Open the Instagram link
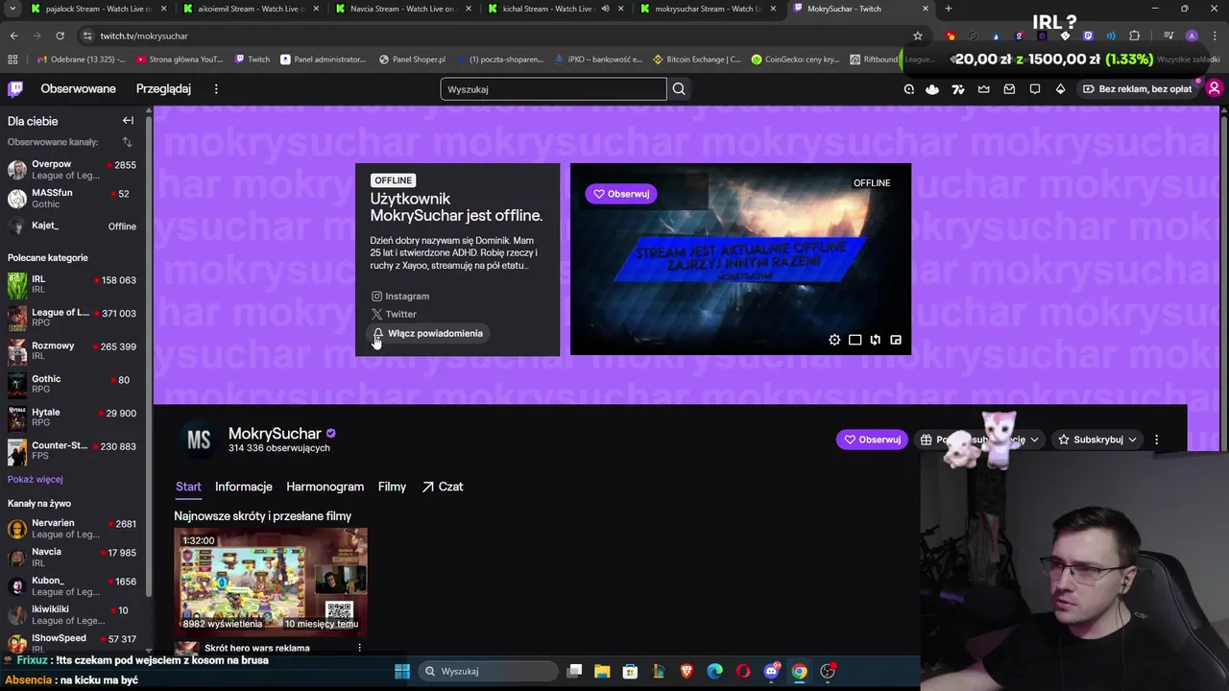 pyautogui.click(x=400, y=297)
